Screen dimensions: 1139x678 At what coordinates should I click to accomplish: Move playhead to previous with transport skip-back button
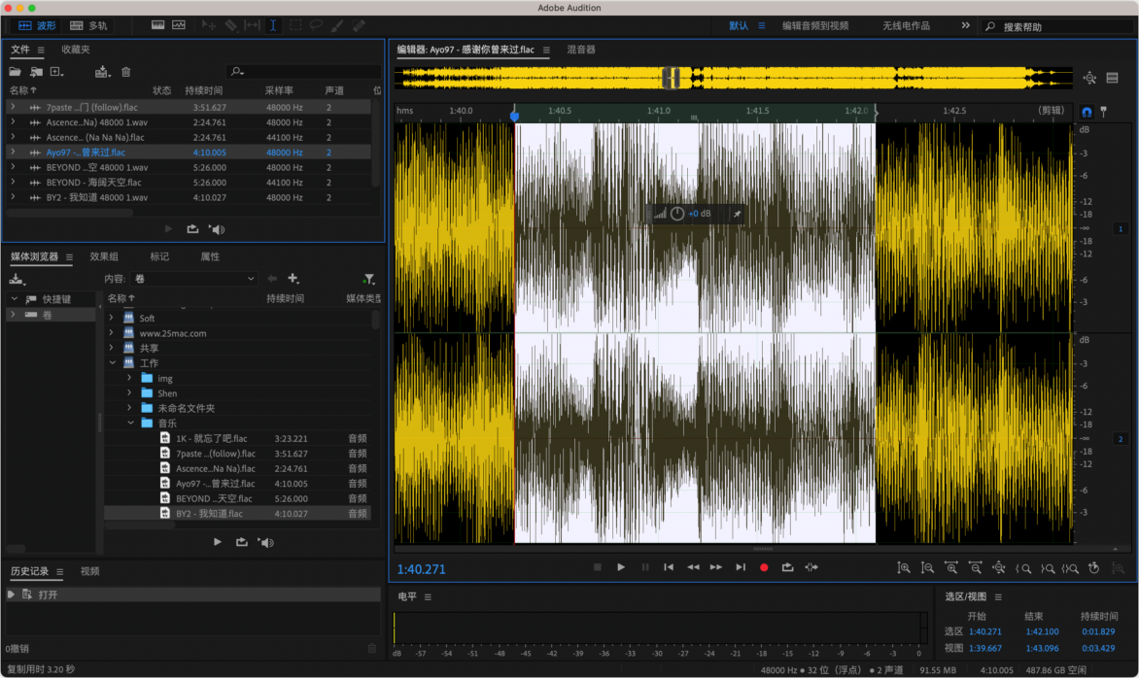669,567
